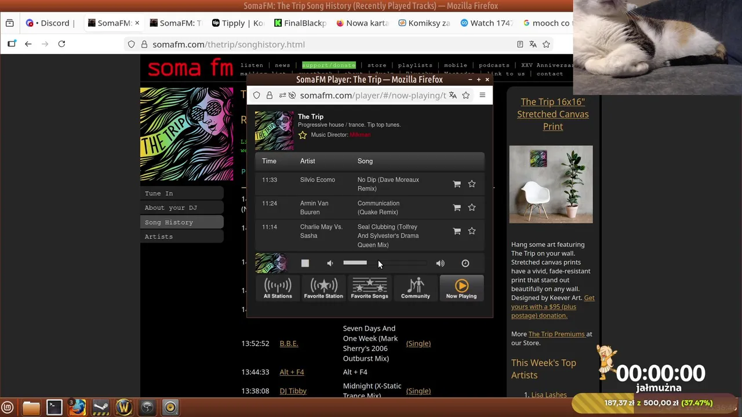
Task: Open the podcasts menu link
Action: click(x=494, y=65)
